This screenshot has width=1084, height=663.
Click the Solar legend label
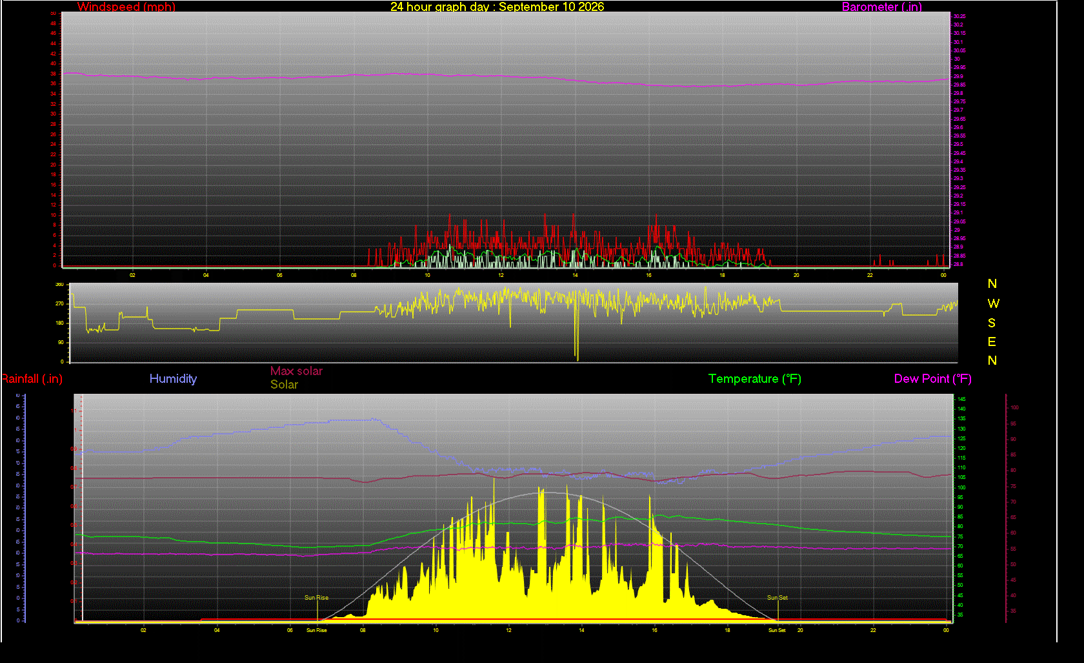coord(284,385)
